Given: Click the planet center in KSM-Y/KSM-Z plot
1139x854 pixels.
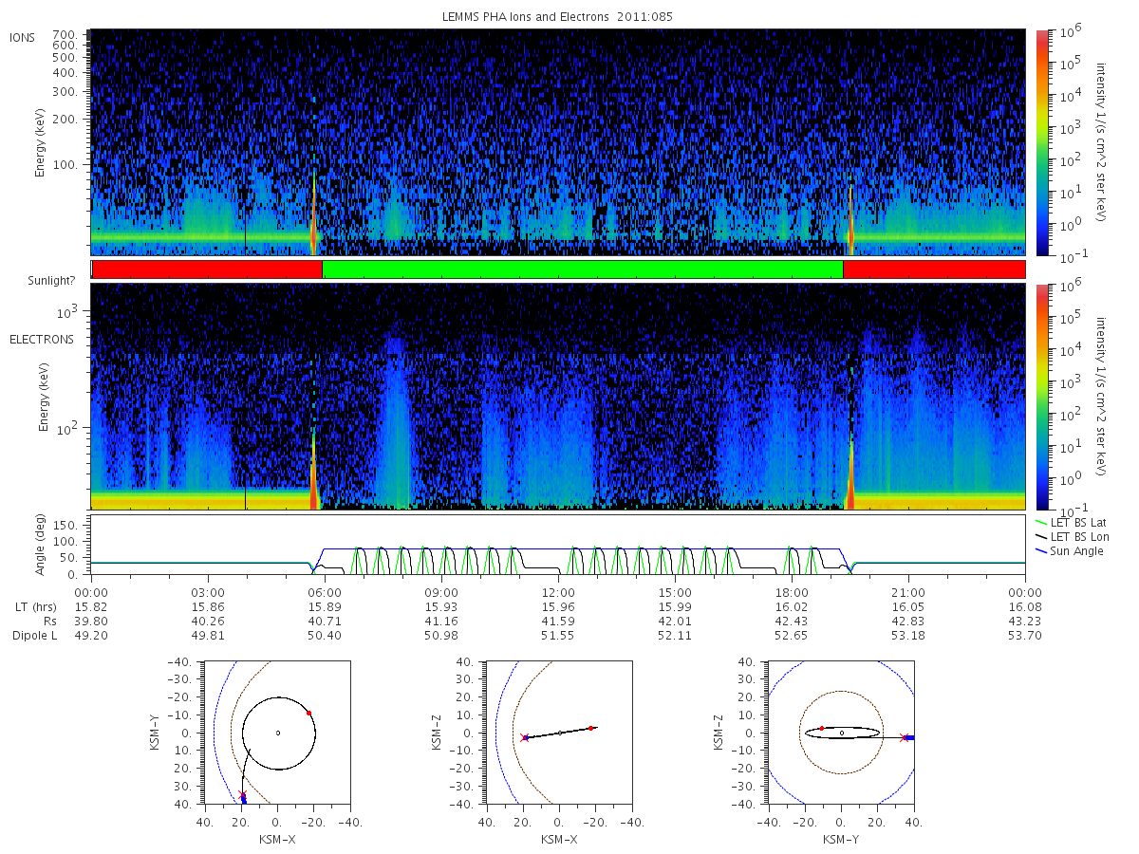Looking at the screenshot, I should [841, 733].
